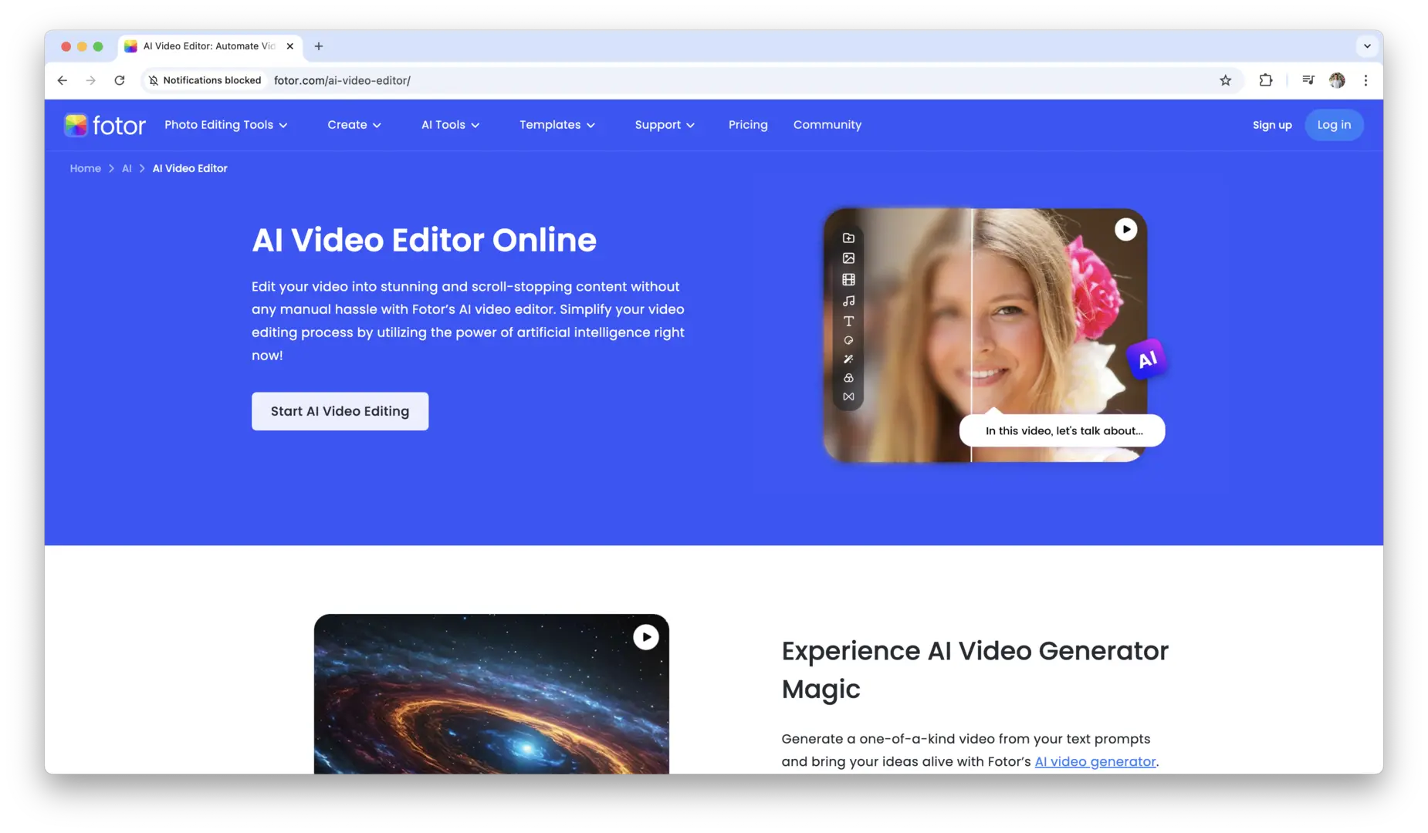
Task: Expand Photo Editing Tools dropdown
Action: [225, 125]
